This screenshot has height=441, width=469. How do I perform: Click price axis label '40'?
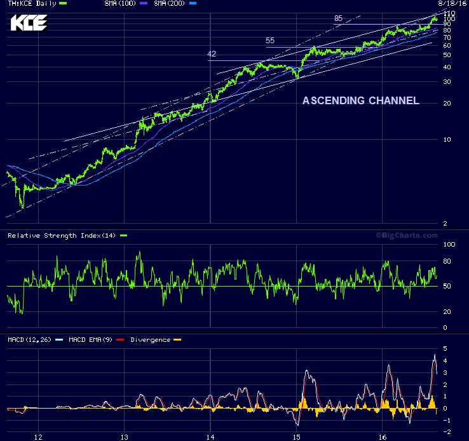[x=447, y=67]
